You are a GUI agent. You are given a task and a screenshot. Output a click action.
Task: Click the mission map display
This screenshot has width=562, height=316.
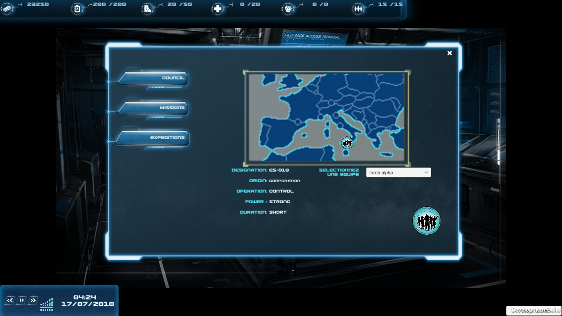tap(327, 118)
